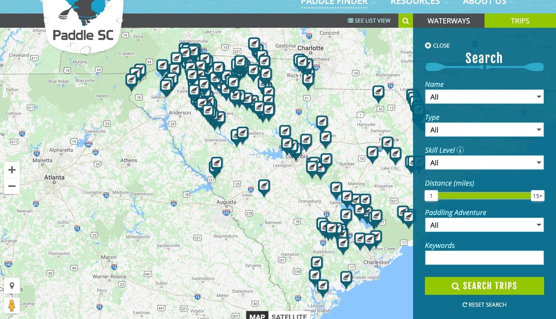Switch map to Satellite view
Viewport: 556px width, 319px height.
(289, 316)
